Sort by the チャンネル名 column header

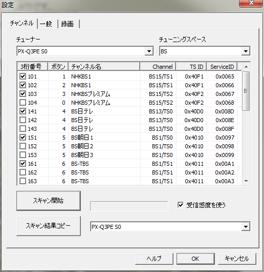tap(104, 67)
